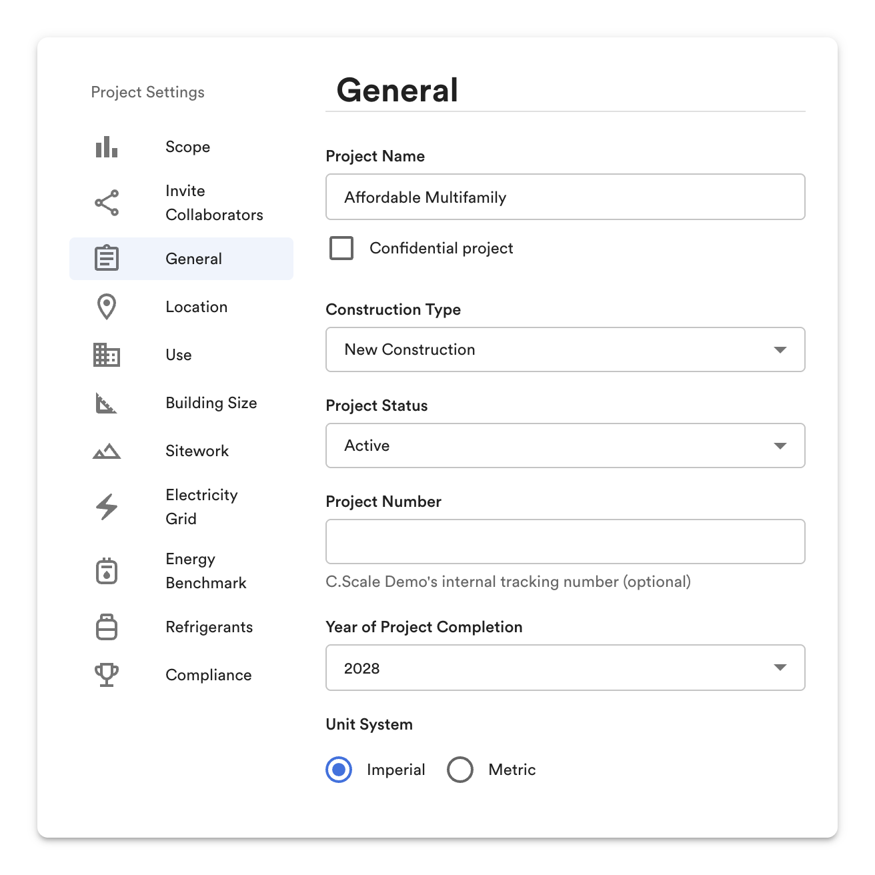Click the Imperial label text
Image resolution: width=875 pixels, height=875 pixels.
[396, 770]
